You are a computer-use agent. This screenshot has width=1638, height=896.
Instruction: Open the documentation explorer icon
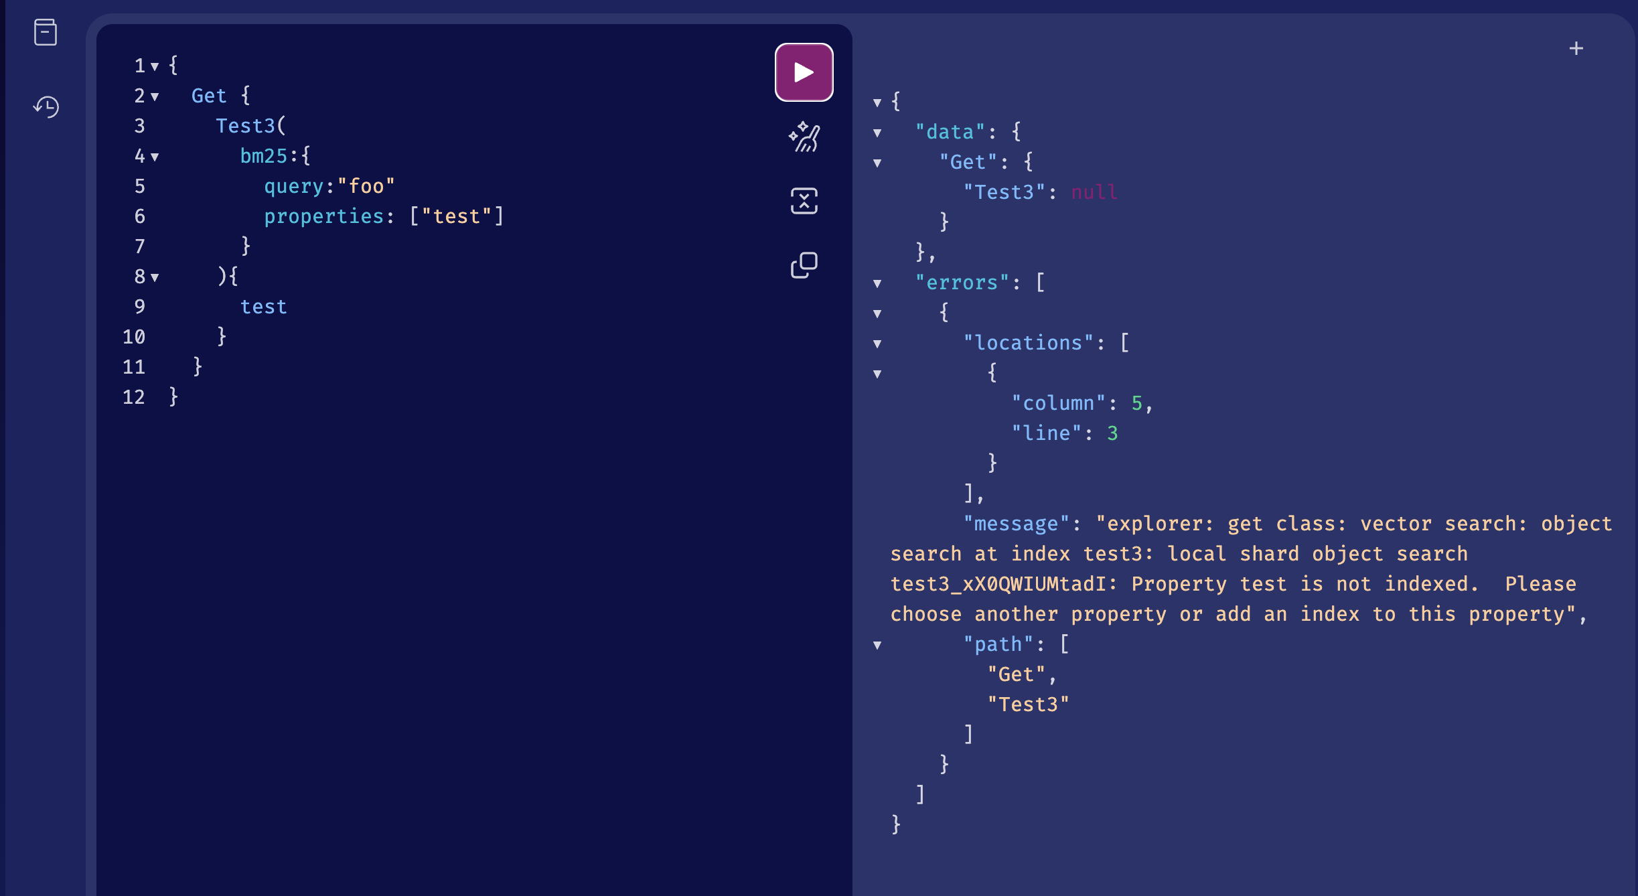click(x=46, y=32)
